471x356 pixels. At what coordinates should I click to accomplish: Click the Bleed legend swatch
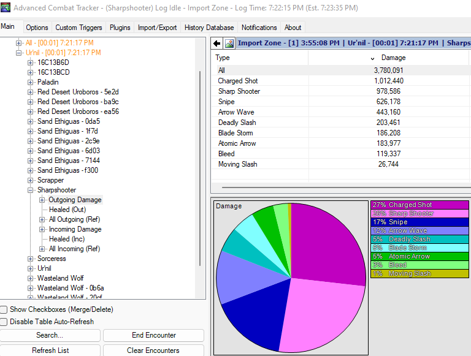419,265
